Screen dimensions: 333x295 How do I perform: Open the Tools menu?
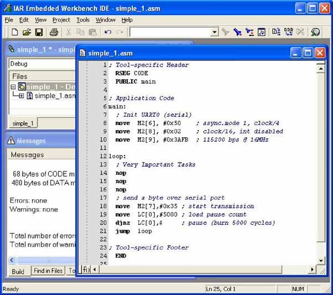point(83,20)
